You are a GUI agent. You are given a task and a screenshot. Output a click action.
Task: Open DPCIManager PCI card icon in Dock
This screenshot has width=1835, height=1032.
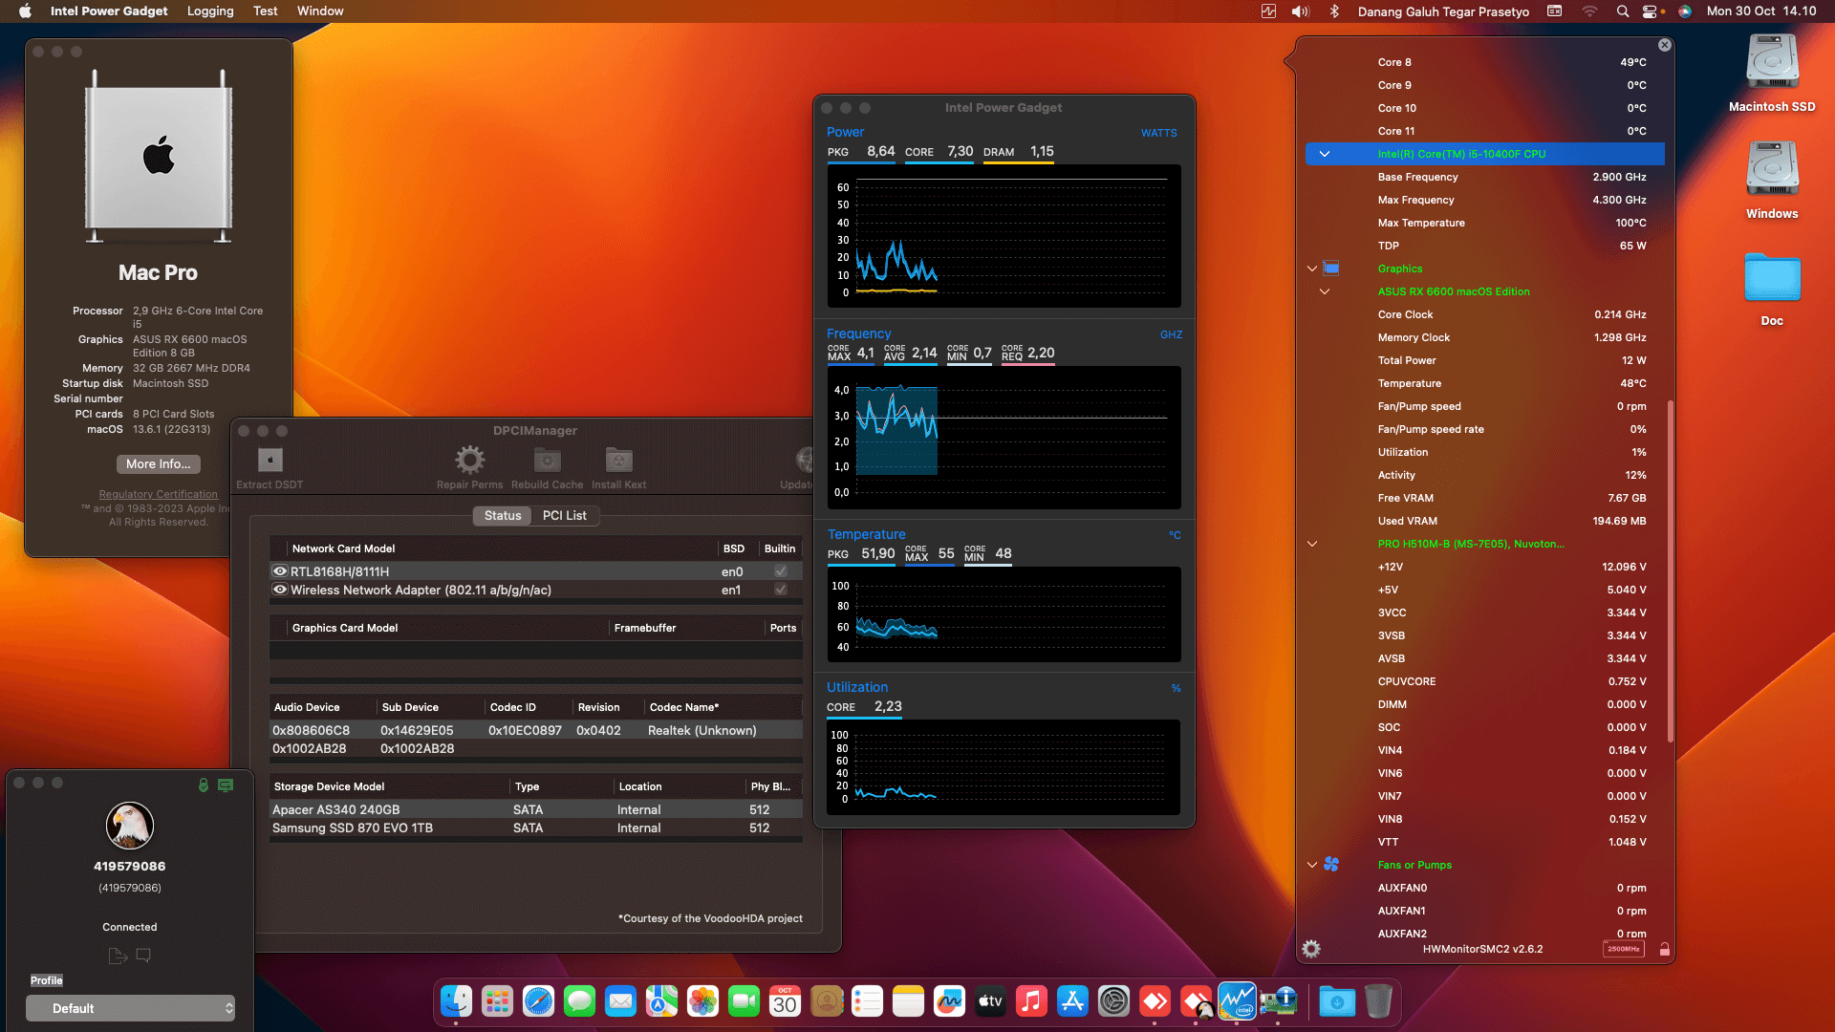[1278, 1001]
